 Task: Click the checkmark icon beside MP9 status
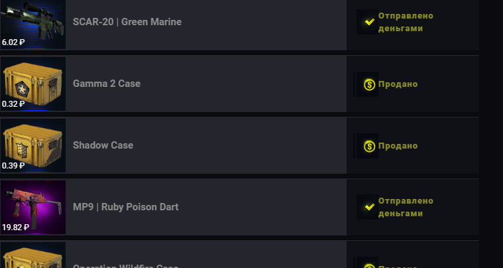coord(369,207)
